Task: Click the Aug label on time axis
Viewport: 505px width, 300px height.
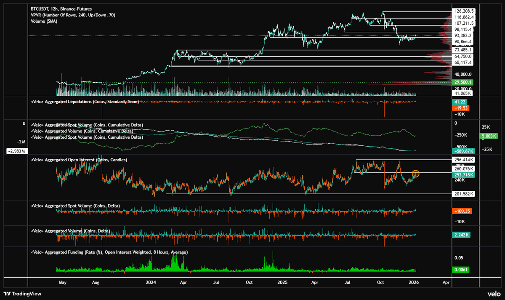Action: tap(96, 283)
